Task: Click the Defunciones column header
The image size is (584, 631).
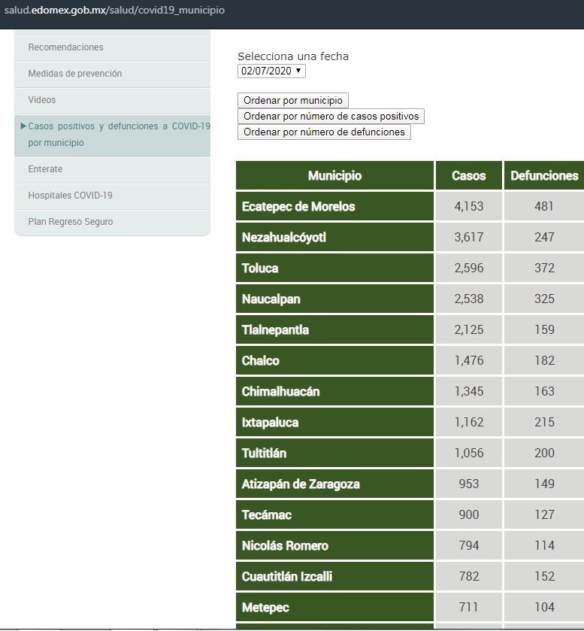Action: point(544,175)
